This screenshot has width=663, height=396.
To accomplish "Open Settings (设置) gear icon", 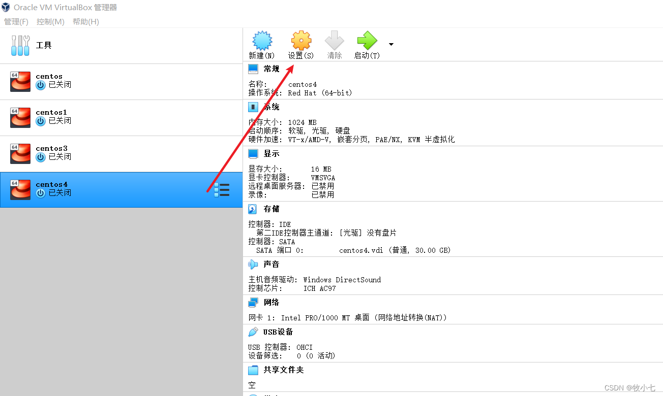I will (301, 40).
